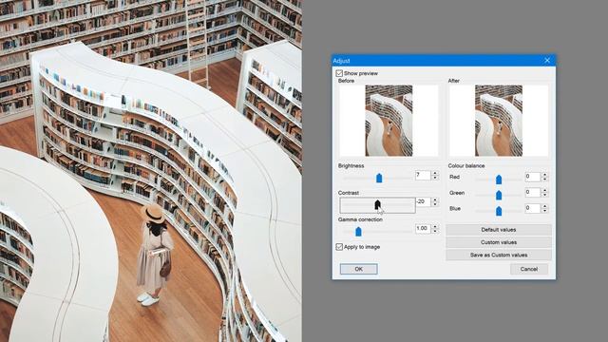This screenshot has height=342, width=608.
Task: Click the Green colour balance slider
Action: 499,195
